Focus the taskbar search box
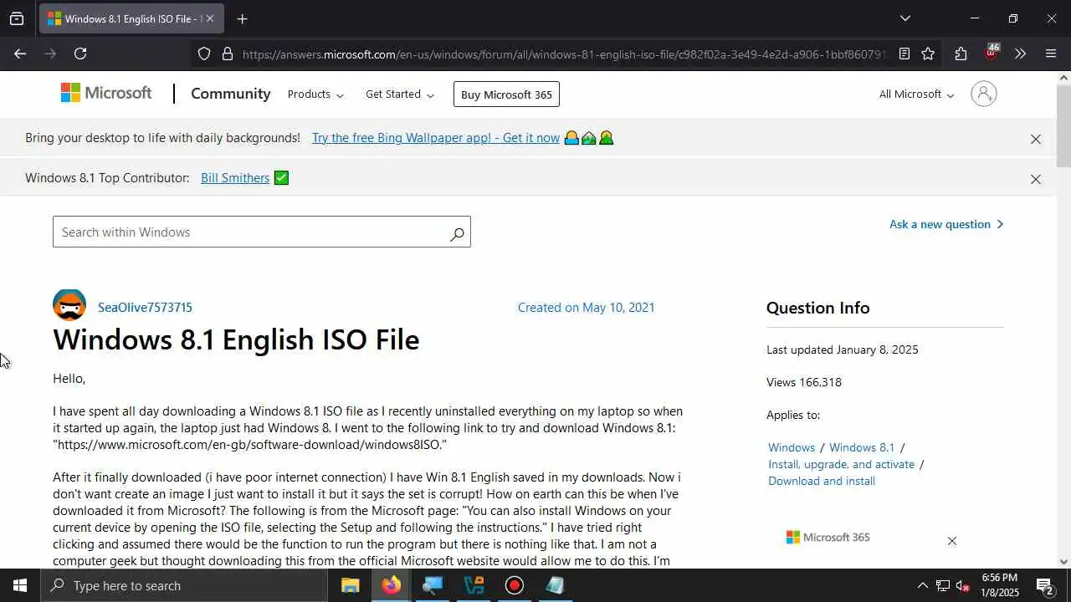The width and height of the screenshot is (1071, 602). click(x=184, y=585)
